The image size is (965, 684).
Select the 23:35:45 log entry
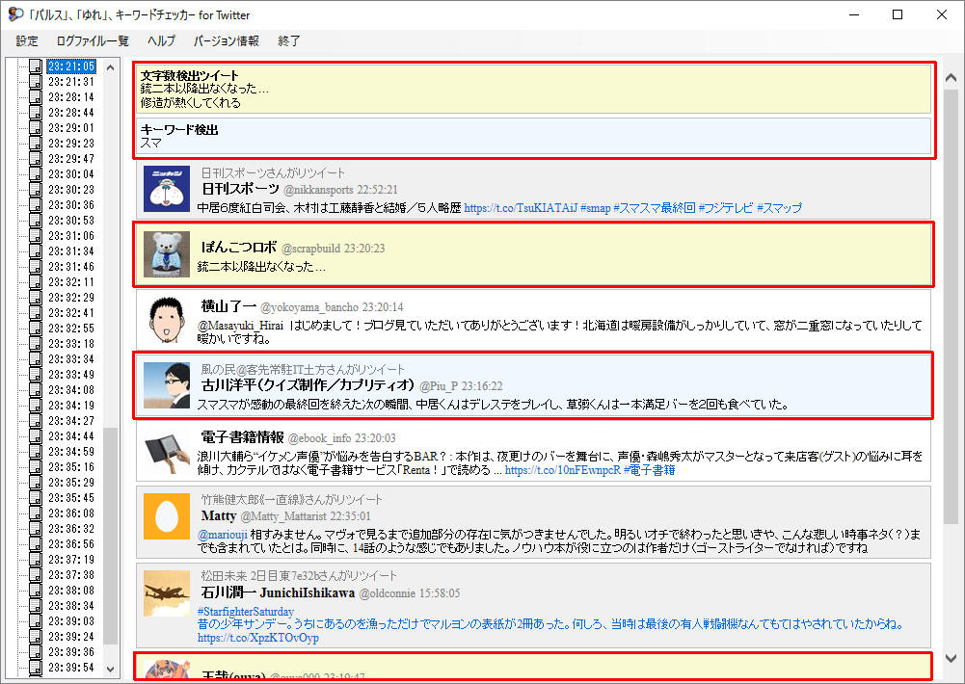pyautogui.click(x=71, y=498)
